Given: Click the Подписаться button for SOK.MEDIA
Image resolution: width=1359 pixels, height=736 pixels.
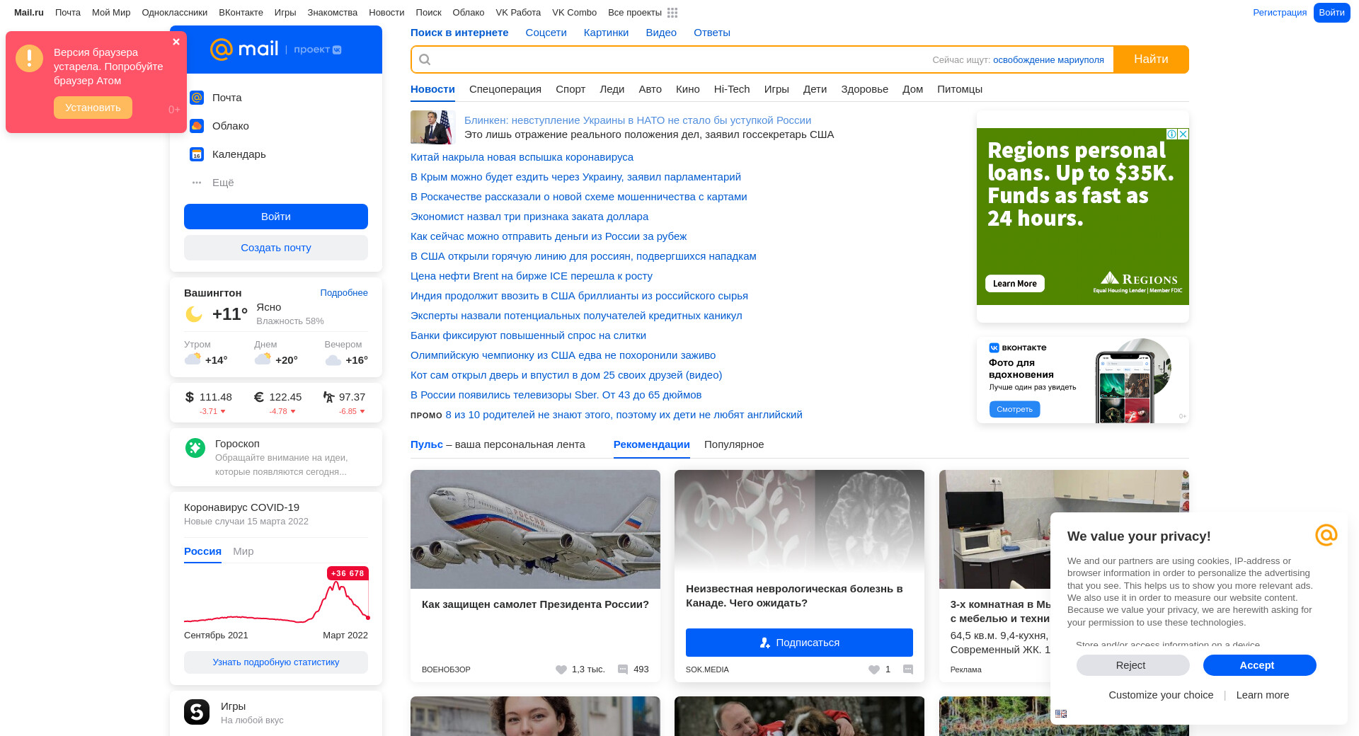Looking at the screenshot, I should click(x=799, y=643).
